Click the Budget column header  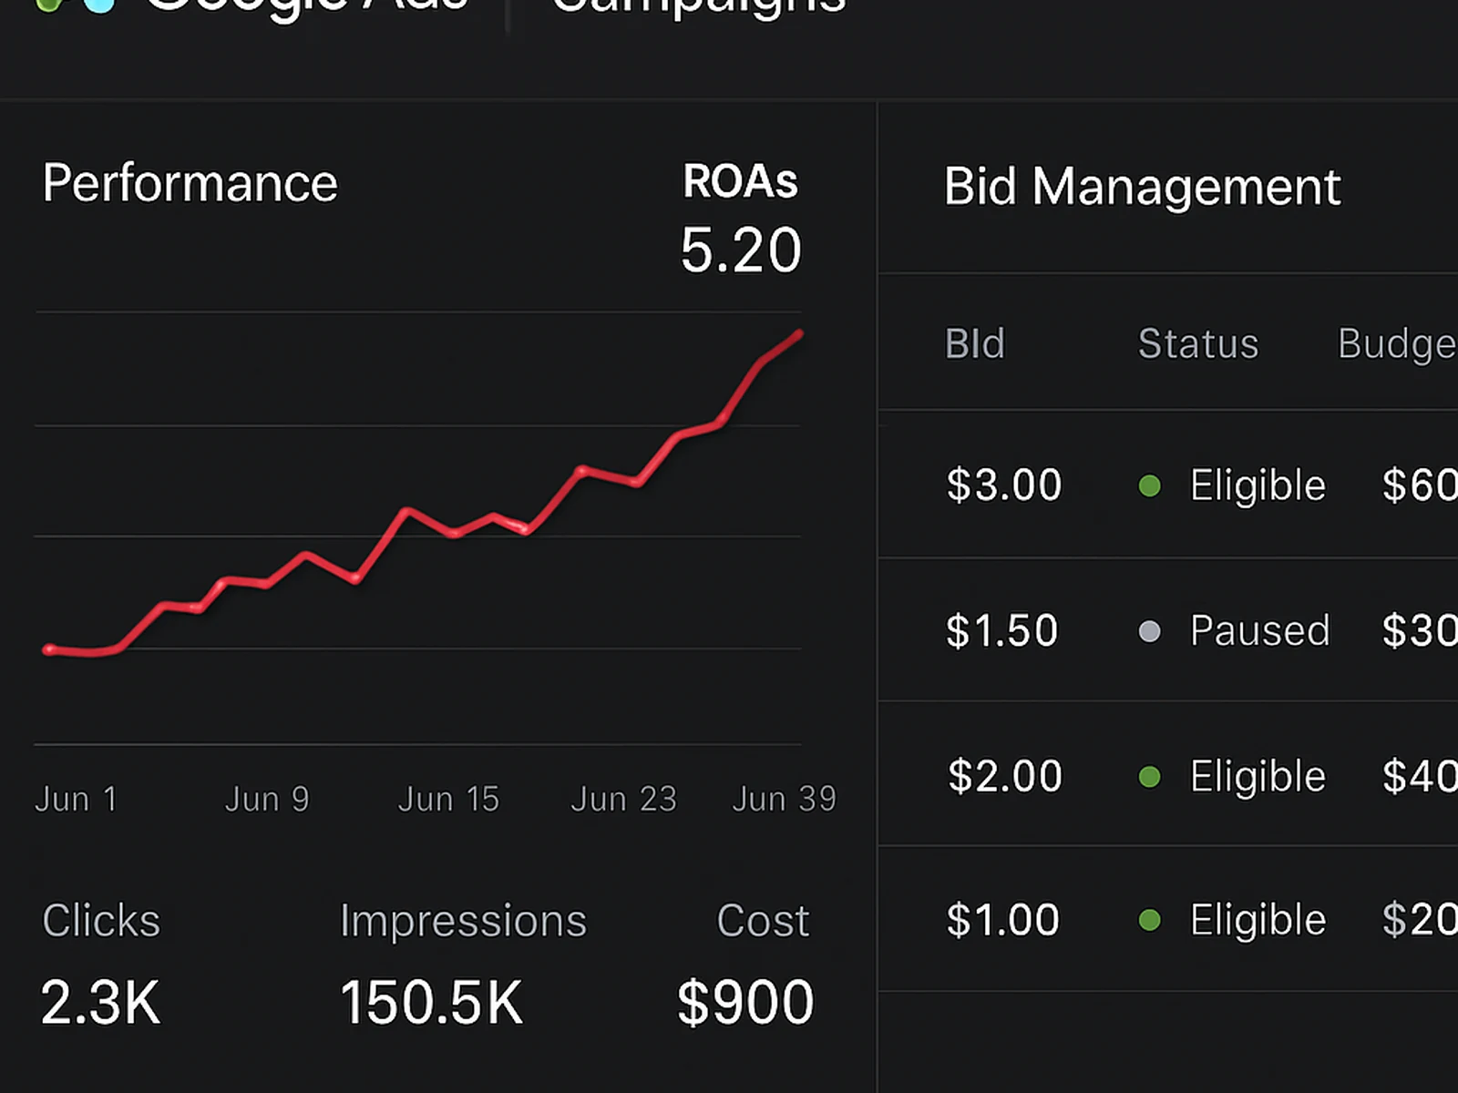1396,344
